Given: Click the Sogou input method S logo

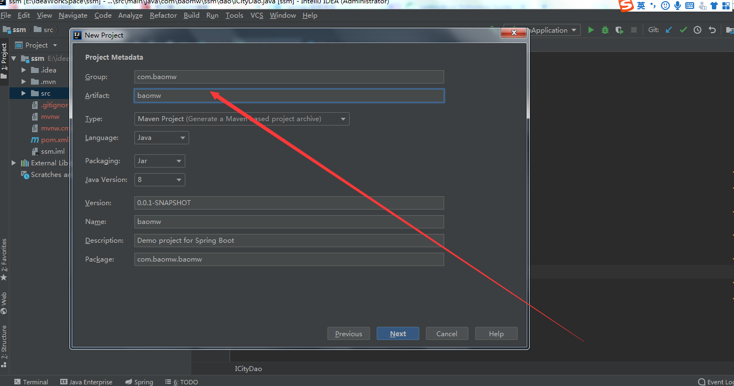Looking at the screenshot, I should (626, 6).
